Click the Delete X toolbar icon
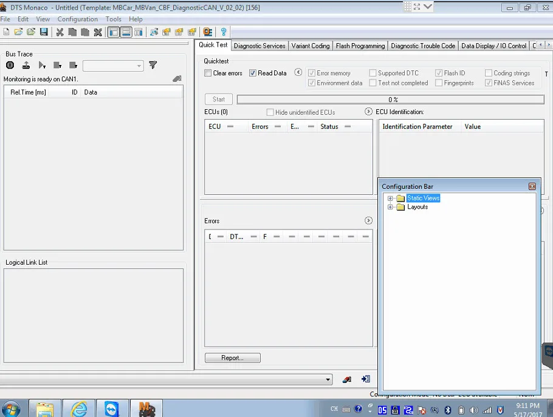Viewport: 553px width, 417px height. pyautogui.click(x=98, y=32)
